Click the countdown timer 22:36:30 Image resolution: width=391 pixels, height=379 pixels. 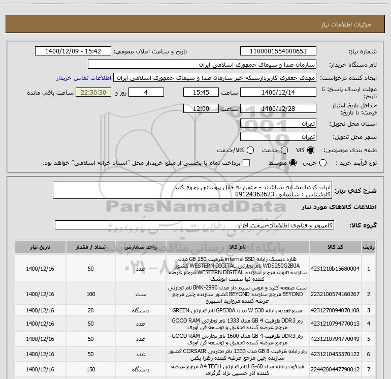93,92
